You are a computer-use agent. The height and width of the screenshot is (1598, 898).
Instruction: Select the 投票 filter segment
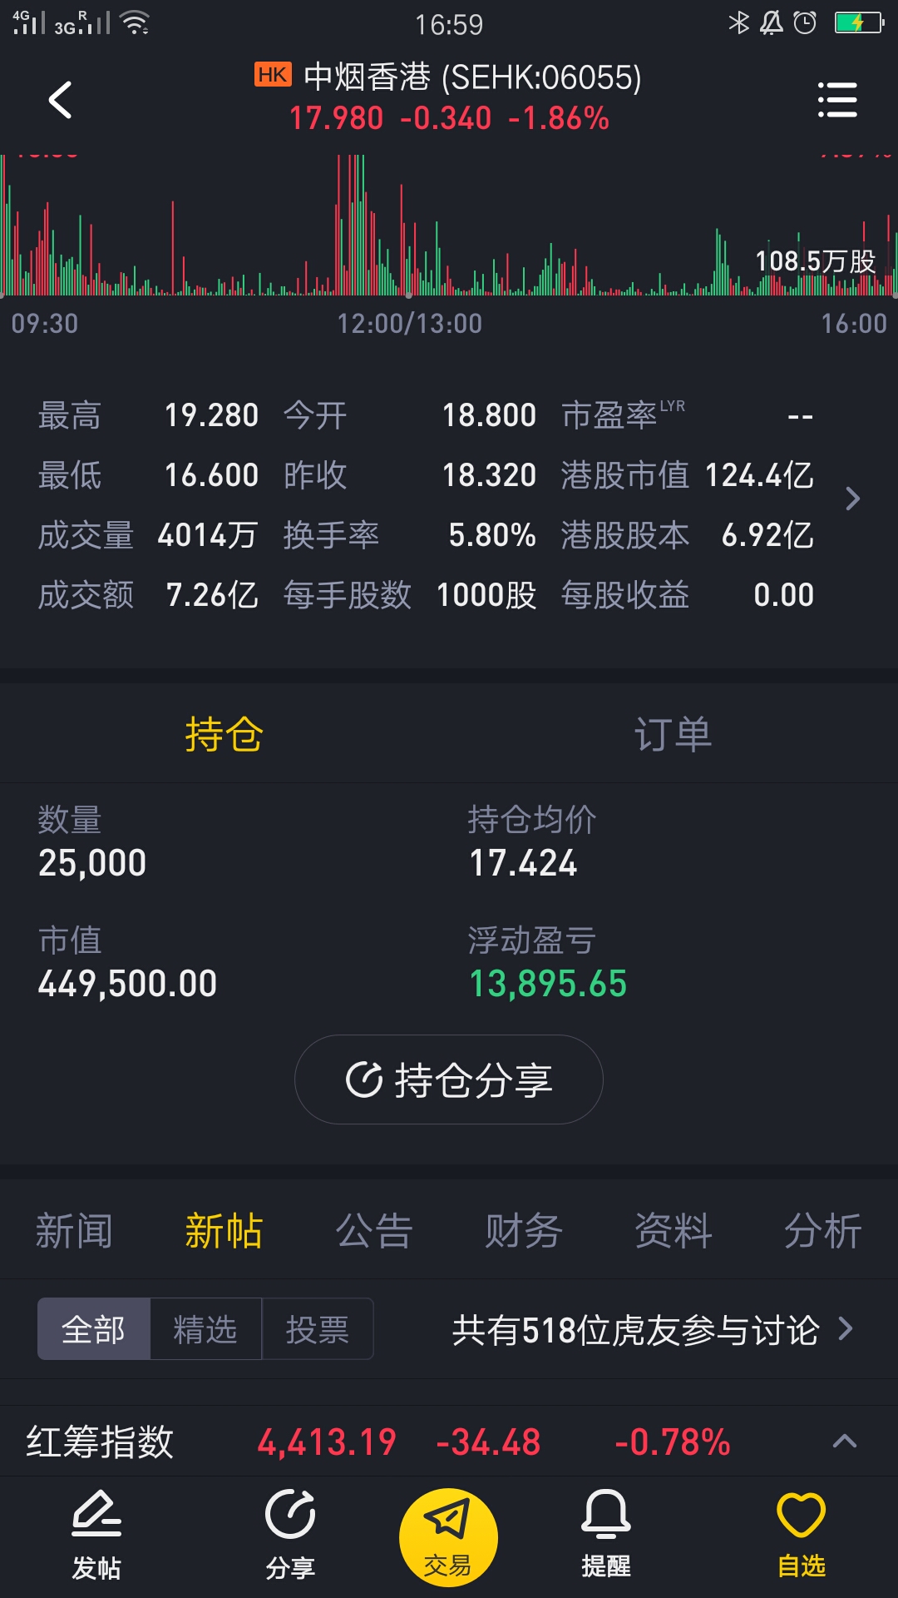pyautogui.click(x=318, y=1329)
